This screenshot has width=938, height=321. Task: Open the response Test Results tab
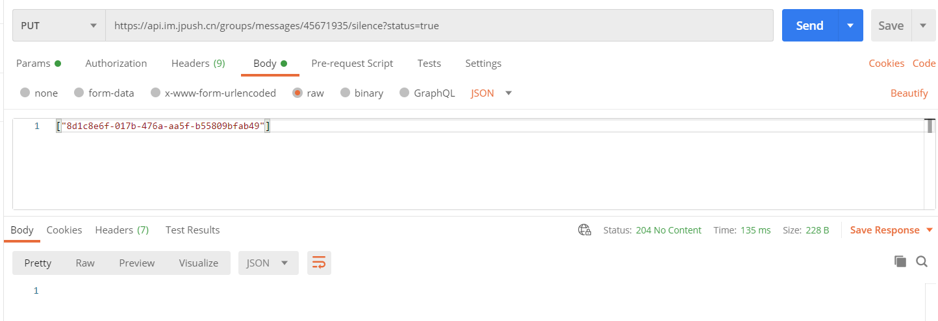192,230
